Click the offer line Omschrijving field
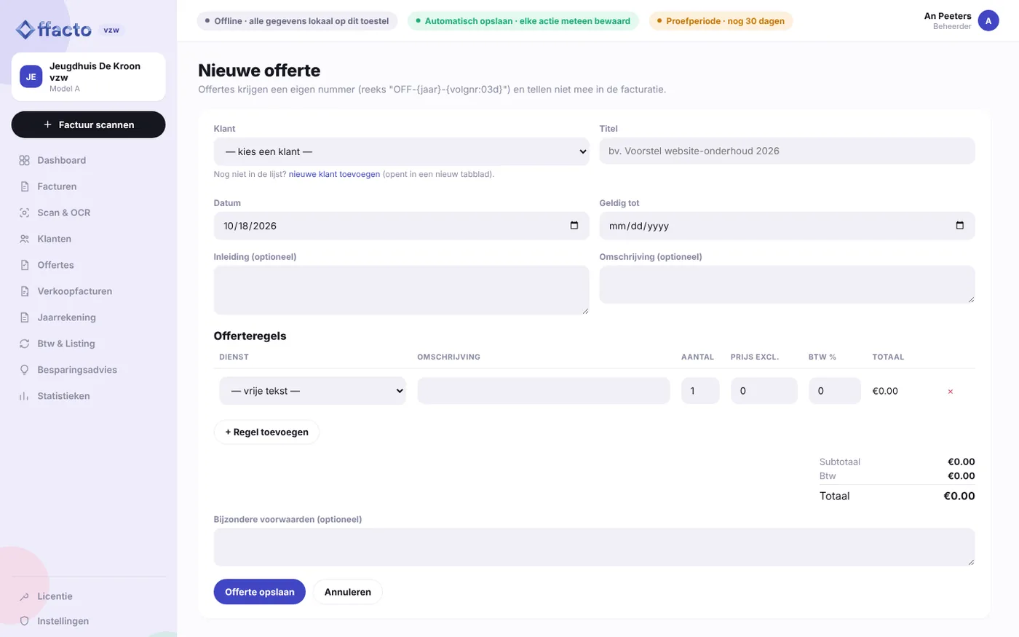Image resolution: width=1019 pixels, height=637 pixels. point(544,391)
